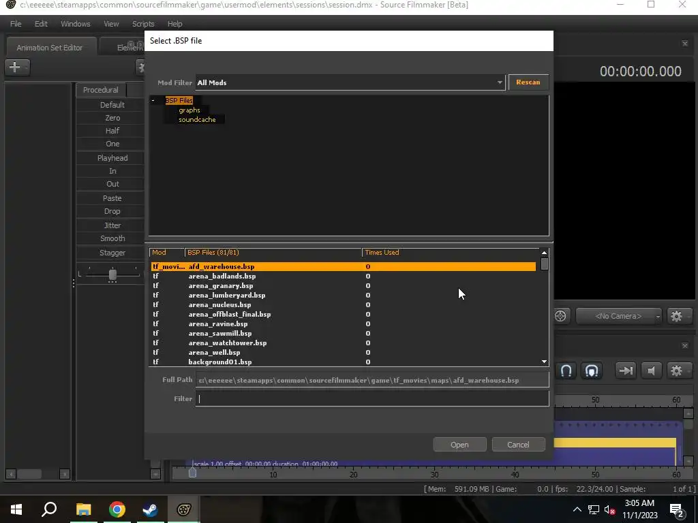Open the Help menu

click(175, 24)
